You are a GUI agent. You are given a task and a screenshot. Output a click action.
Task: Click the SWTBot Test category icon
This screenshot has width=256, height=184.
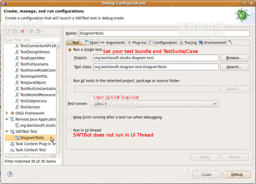coord(12,131)
